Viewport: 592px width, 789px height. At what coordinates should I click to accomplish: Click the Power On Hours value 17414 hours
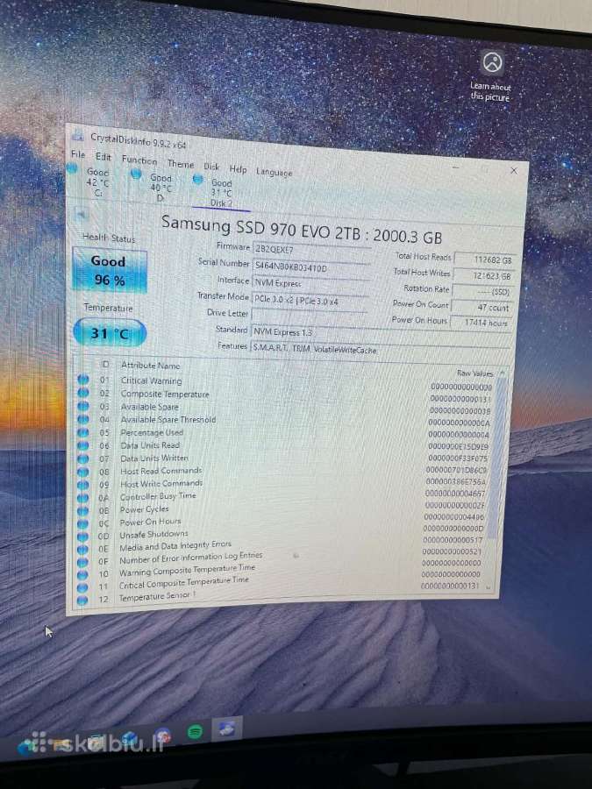point(481,323)
